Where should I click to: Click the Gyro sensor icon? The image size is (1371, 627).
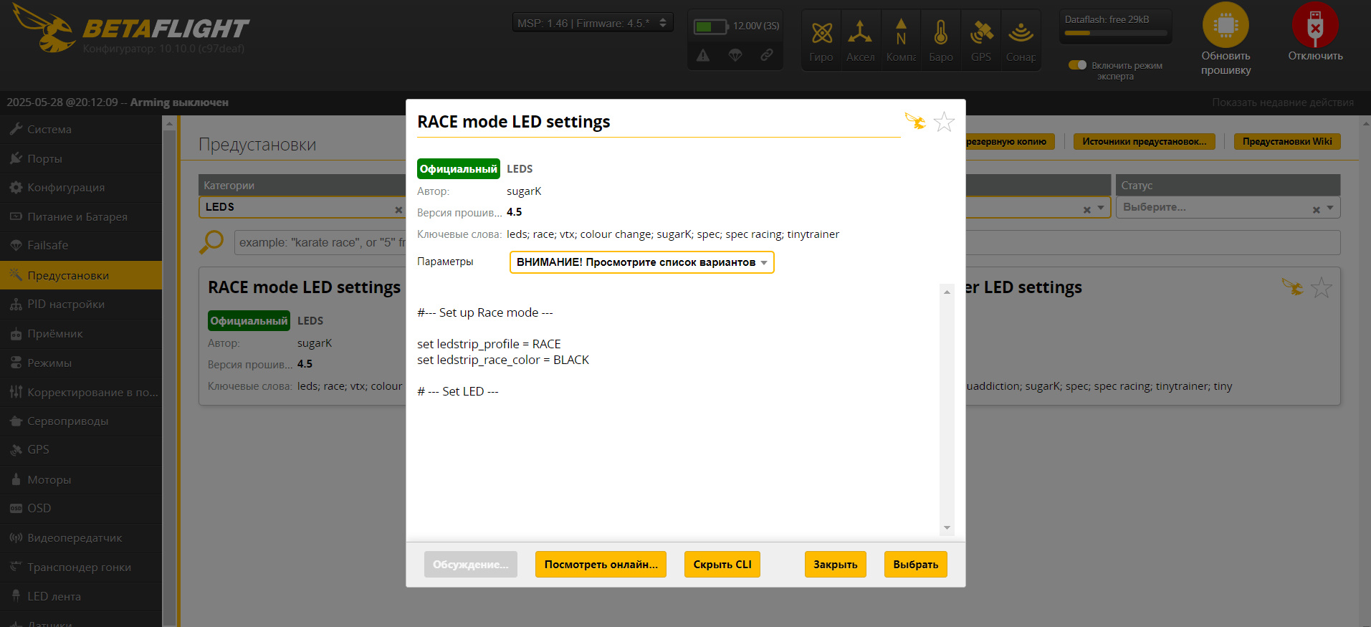tap(821, 33)
